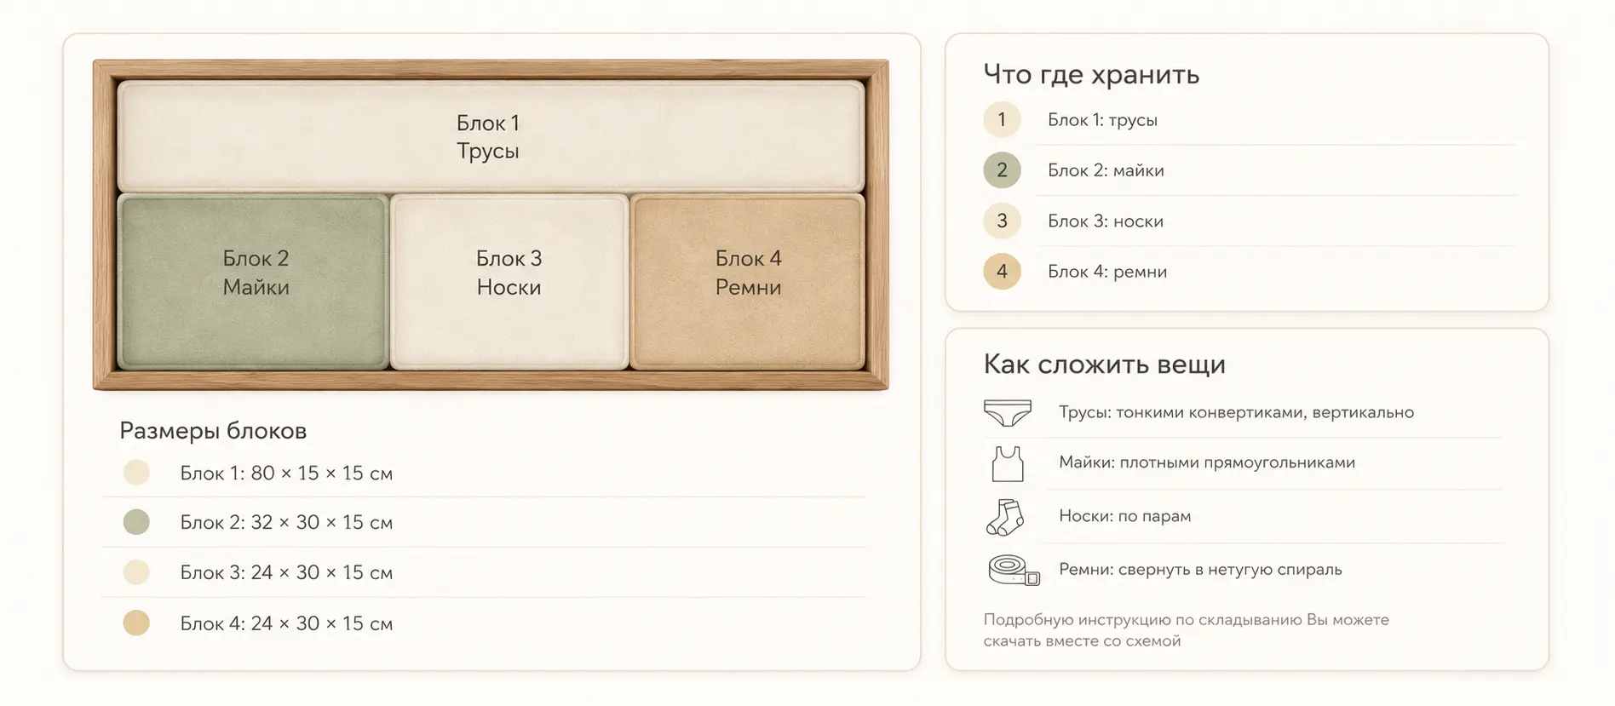Click the rolled belt icon
Image resolution: width=1615 pixels, height=706 pixels.
1014,570
